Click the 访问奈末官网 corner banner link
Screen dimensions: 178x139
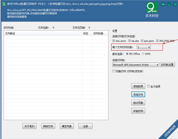170,131
